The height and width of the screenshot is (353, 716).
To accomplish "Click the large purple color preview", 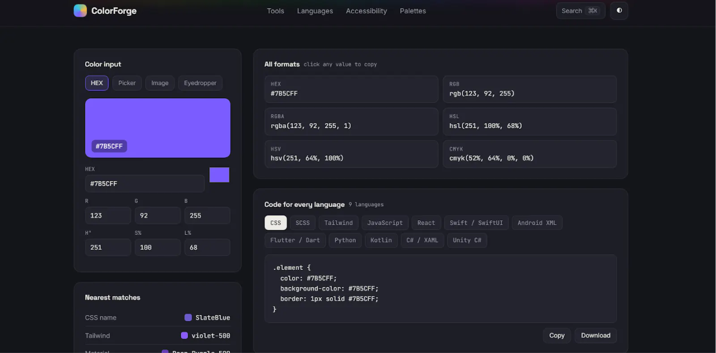I will point(158,128).
